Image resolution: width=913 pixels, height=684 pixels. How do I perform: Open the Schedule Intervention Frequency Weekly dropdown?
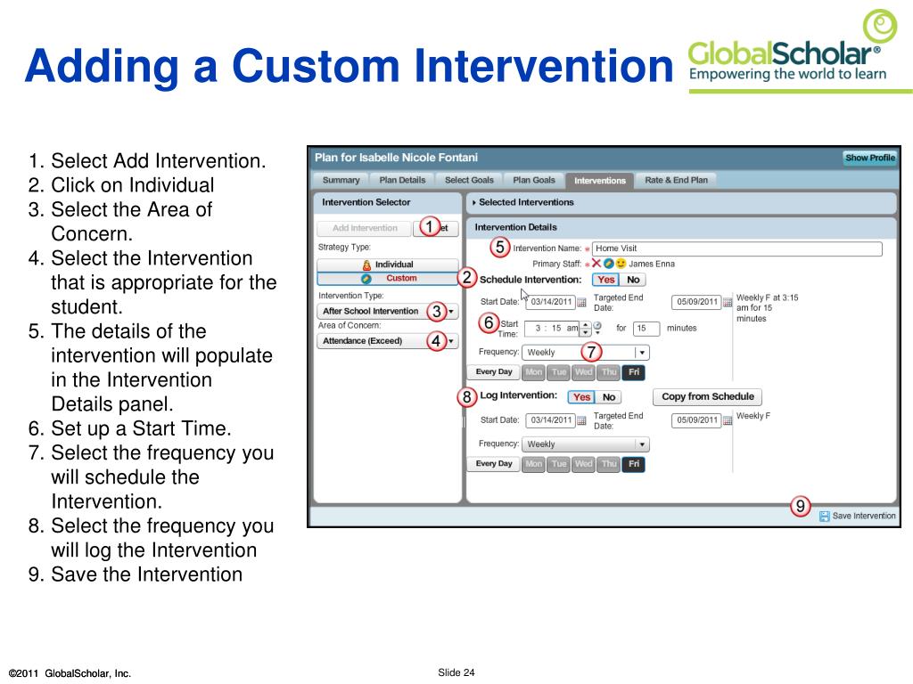click(585, 353)
